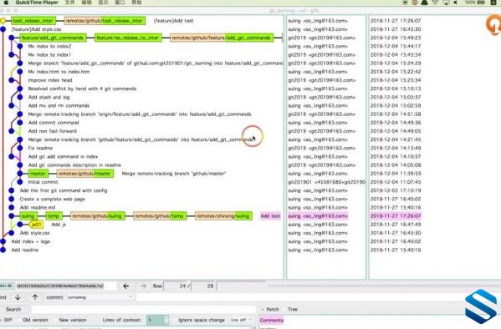Select commit 'Mv index to index1'
The height and width of the screenshot is (329, 501).
pos(49,54)
